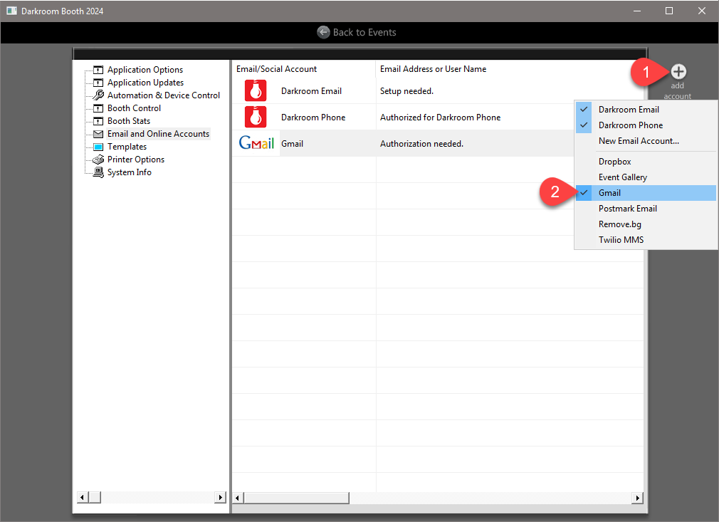Minimize the Darkroom Booth 2024 window
This screenshot has width=719, height=522.
[x=637, y=11]
